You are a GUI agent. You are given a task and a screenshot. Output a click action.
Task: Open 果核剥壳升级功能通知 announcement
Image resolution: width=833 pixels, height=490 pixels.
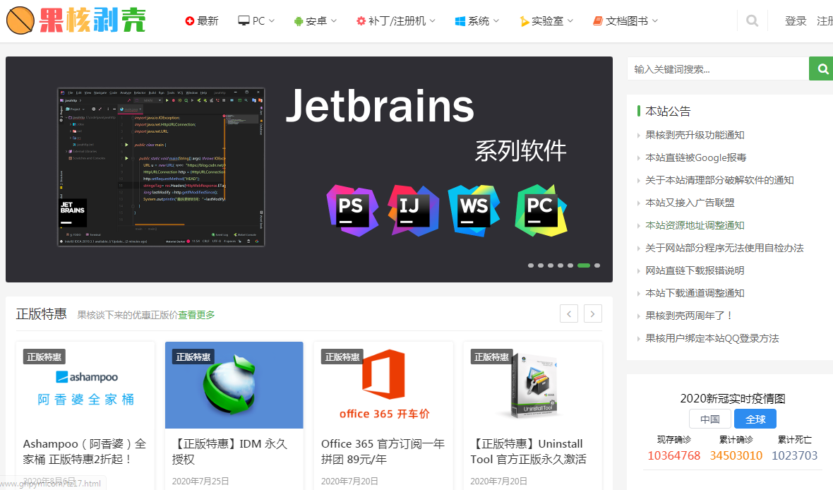coord(695,135)
